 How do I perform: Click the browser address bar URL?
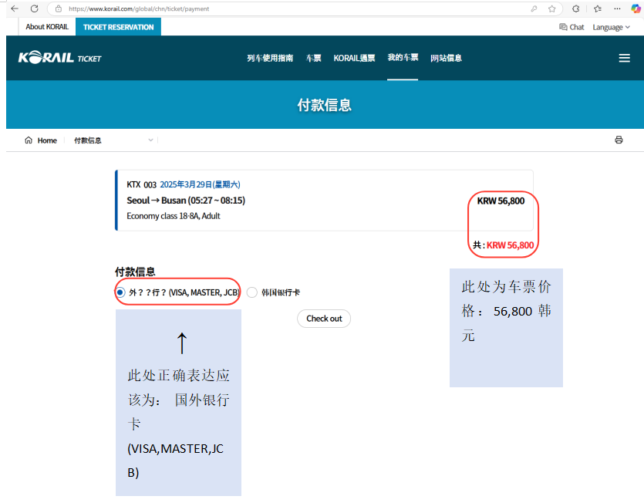point(139,8)
